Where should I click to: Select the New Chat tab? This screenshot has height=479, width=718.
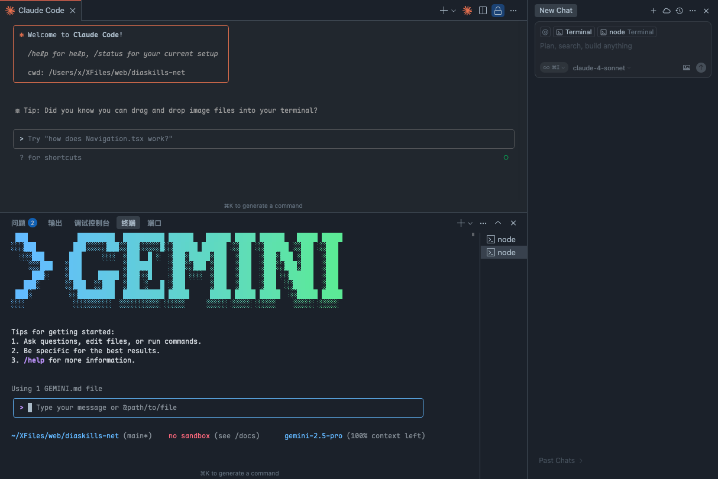[556, 11]
